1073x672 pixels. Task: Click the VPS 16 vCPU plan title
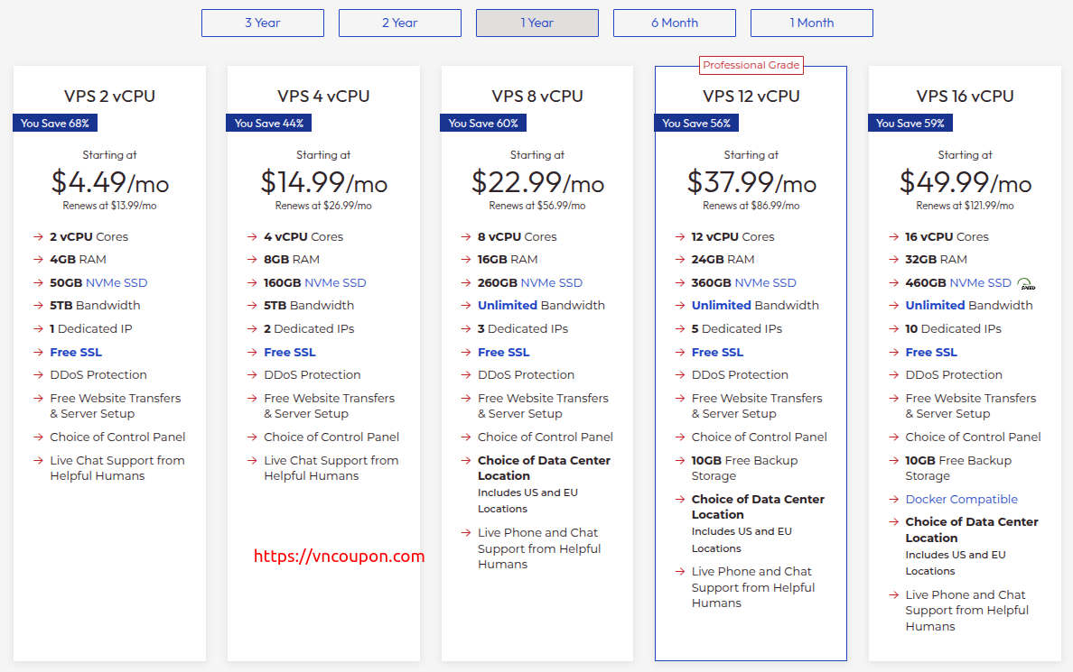tap(965, 97)
